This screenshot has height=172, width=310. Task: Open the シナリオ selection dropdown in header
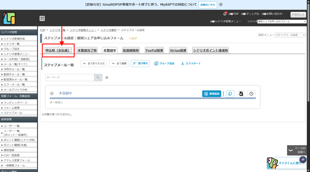tap(282, 22)
